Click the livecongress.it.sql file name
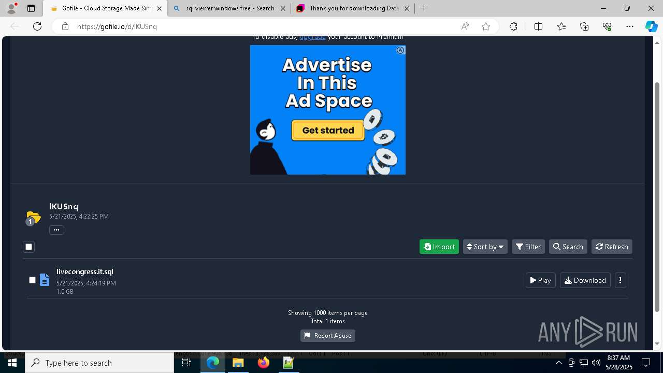663x373 pixels. (x=85, y=271)
